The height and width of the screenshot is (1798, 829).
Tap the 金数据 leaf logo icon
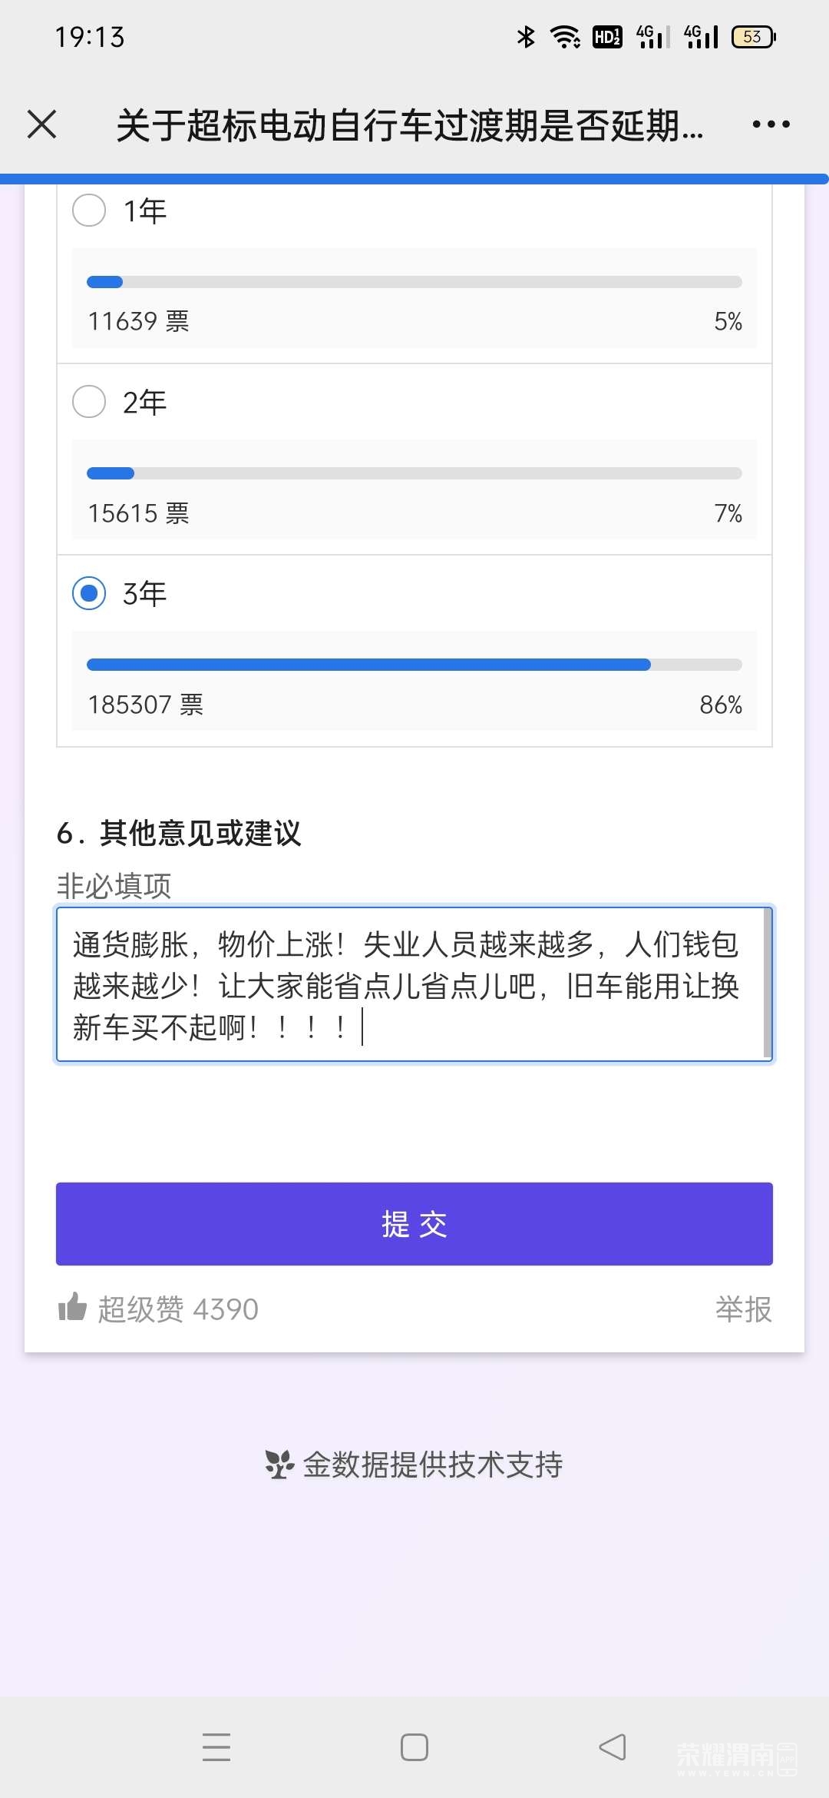[x=279, y=1465]
